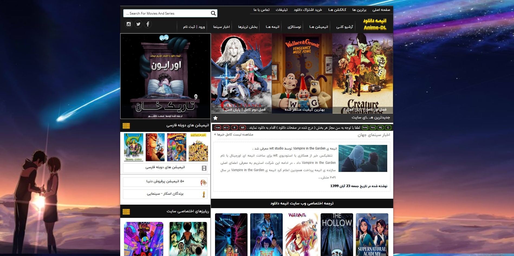
Task: Click the icon beside ۵۰ انیمیشن پرفروش دنیا
Action: (204, 182)
